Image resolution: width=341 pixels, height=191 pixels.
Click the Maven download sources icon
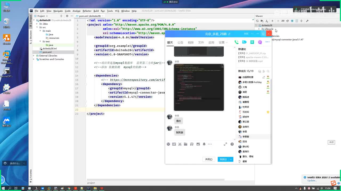click(267, 21)
